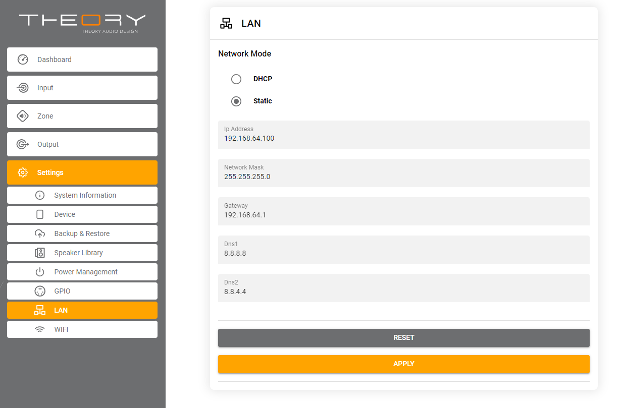Open the Input menu item

tap(82, 88)
